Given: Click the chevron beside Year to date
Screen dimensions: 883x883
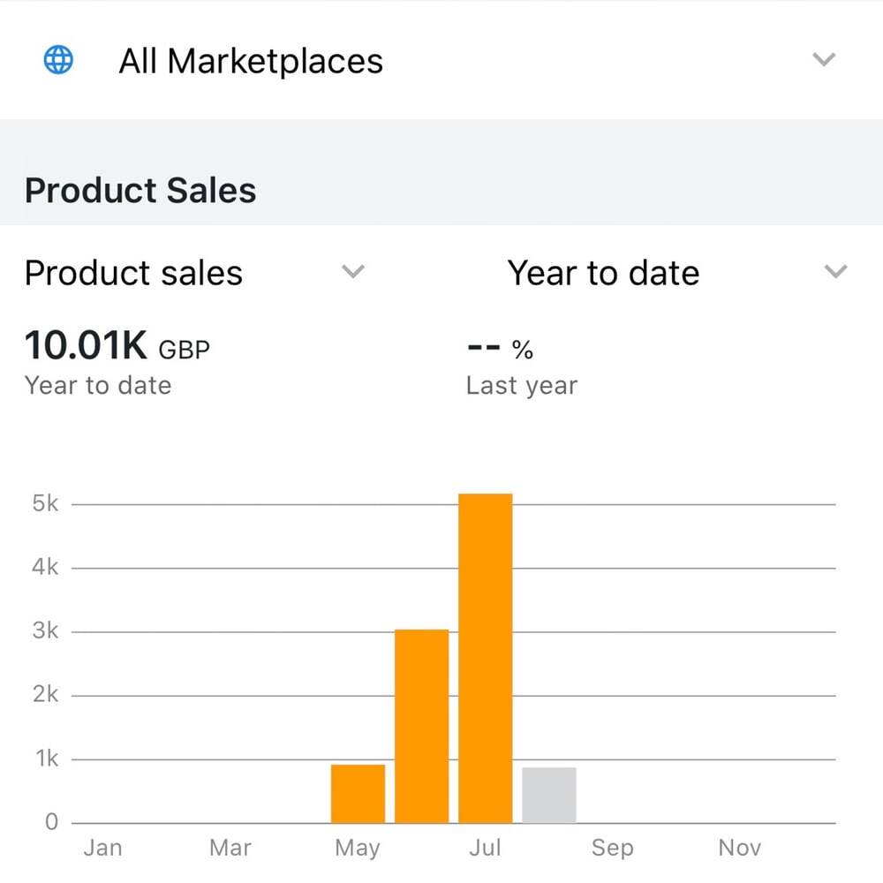Looking at the screenshot, I should (x=835, y=271).
